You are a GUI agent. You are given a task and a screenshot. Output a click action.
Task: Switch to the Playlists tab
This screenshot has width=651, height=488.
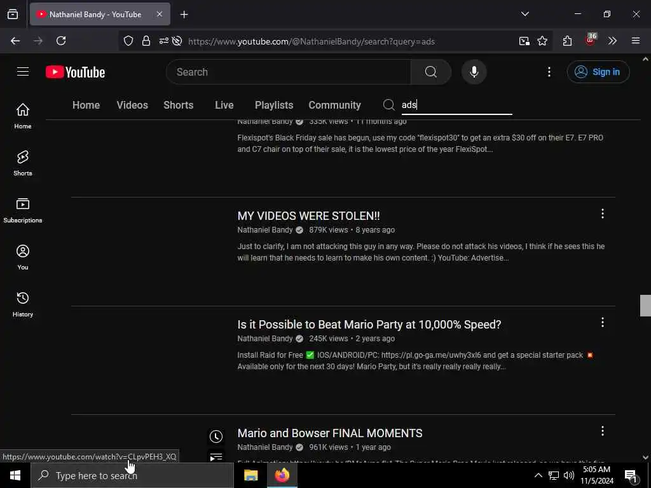pos(274,105)
